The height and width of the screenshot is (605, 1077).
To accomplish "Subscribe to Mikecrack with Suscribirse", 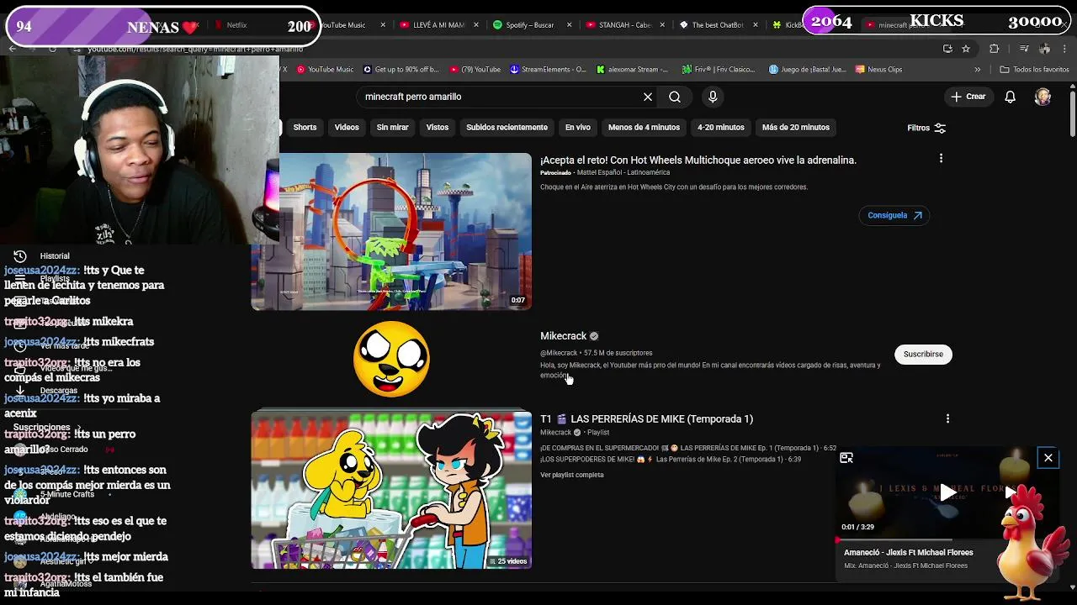I will [923, 354].
